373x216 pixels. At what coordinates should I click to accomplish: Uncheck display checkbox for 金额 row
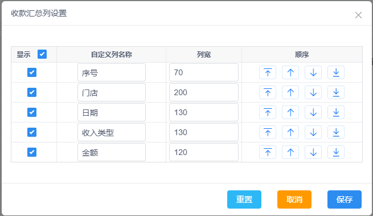tap(32, 152)
